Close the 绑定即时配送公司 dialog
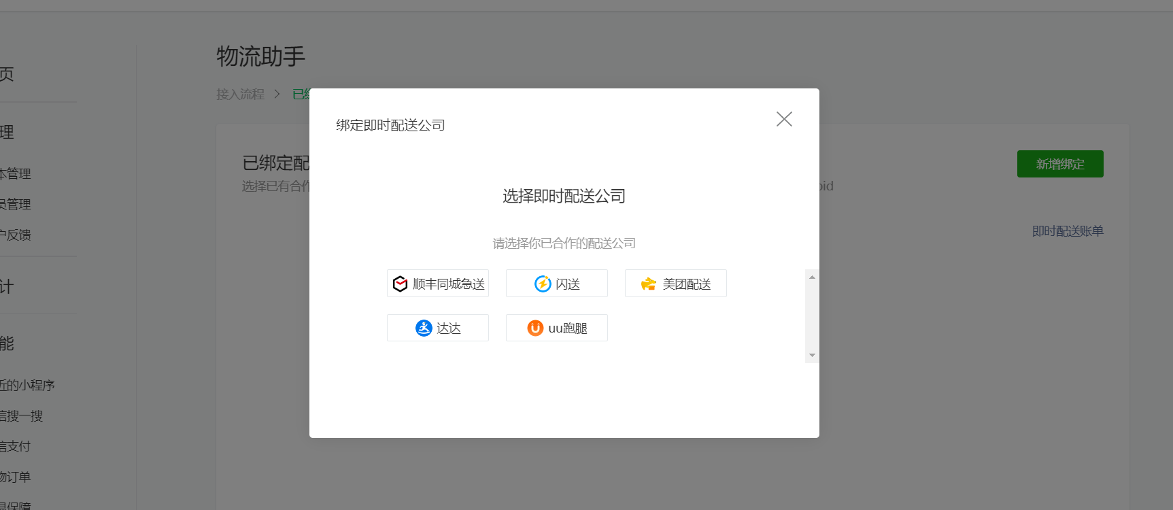The width and height of the screenshot is (1173, 510). 784,119
